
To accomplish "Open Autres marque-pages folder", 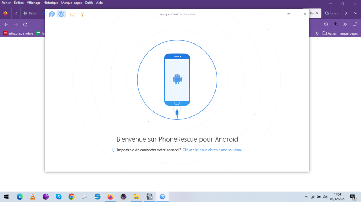I will pyautogui.click(x=340, y=33).
